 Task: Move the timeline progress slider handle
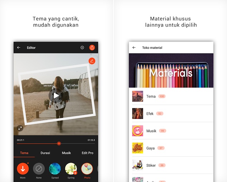tap(59, 143)
